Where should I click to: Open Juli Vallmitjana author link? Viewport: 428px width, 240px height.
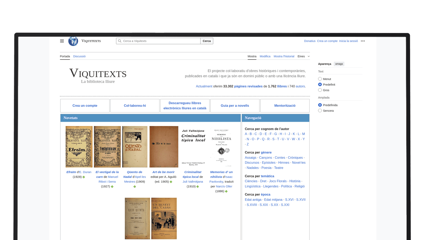193,182
